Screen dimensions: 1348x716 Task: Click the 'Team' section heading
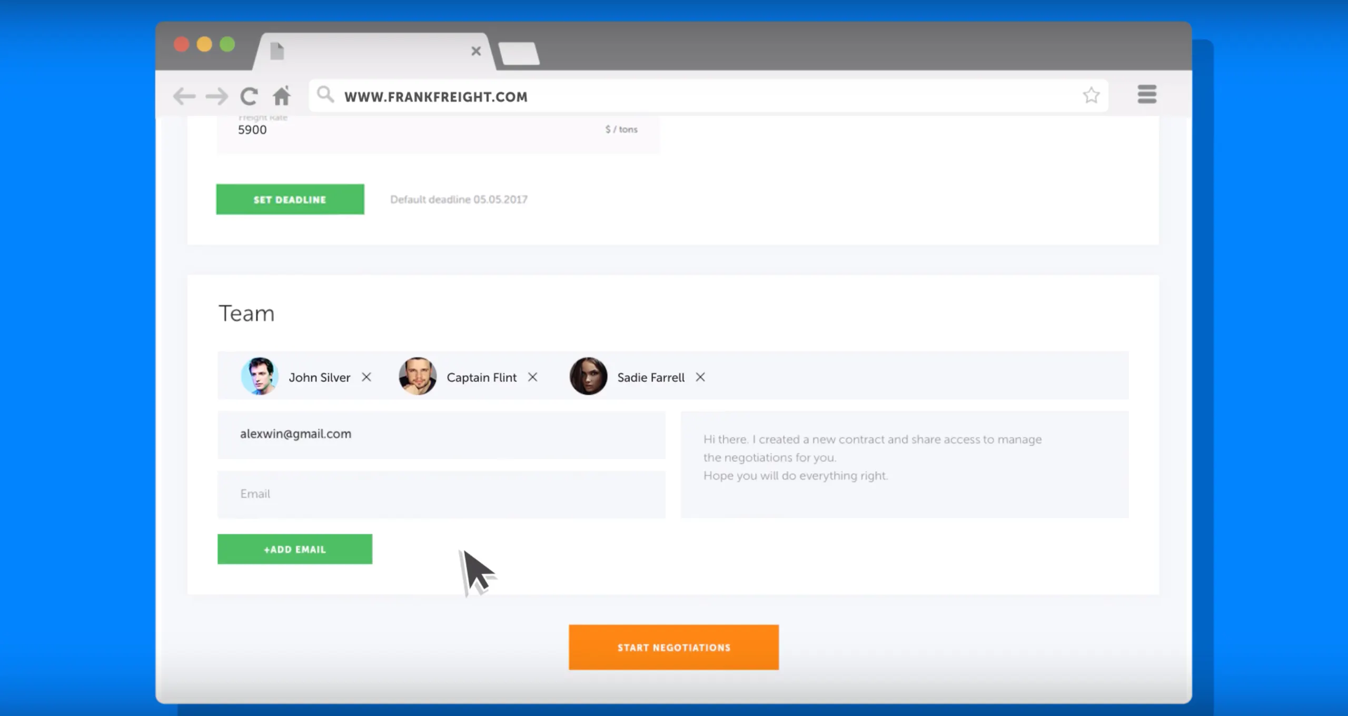click(246, 313)
